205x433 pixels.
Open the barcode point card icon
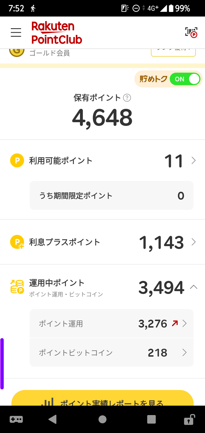[191, 32]
